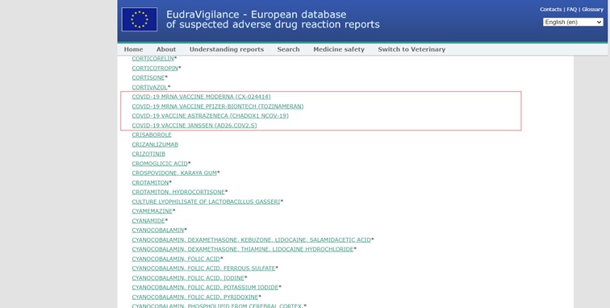The width and height of the screenshot is (610, 308).
Task: Open the CROMOGLICIC ACID link
Action: tap(160, 164)
